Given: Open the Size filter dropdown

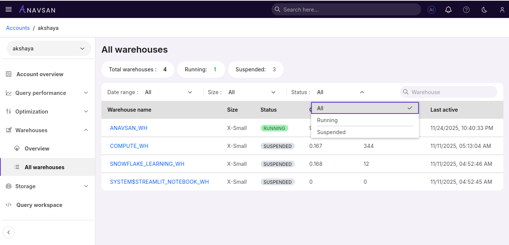Looking at the screenshot, I should [252, 92].
